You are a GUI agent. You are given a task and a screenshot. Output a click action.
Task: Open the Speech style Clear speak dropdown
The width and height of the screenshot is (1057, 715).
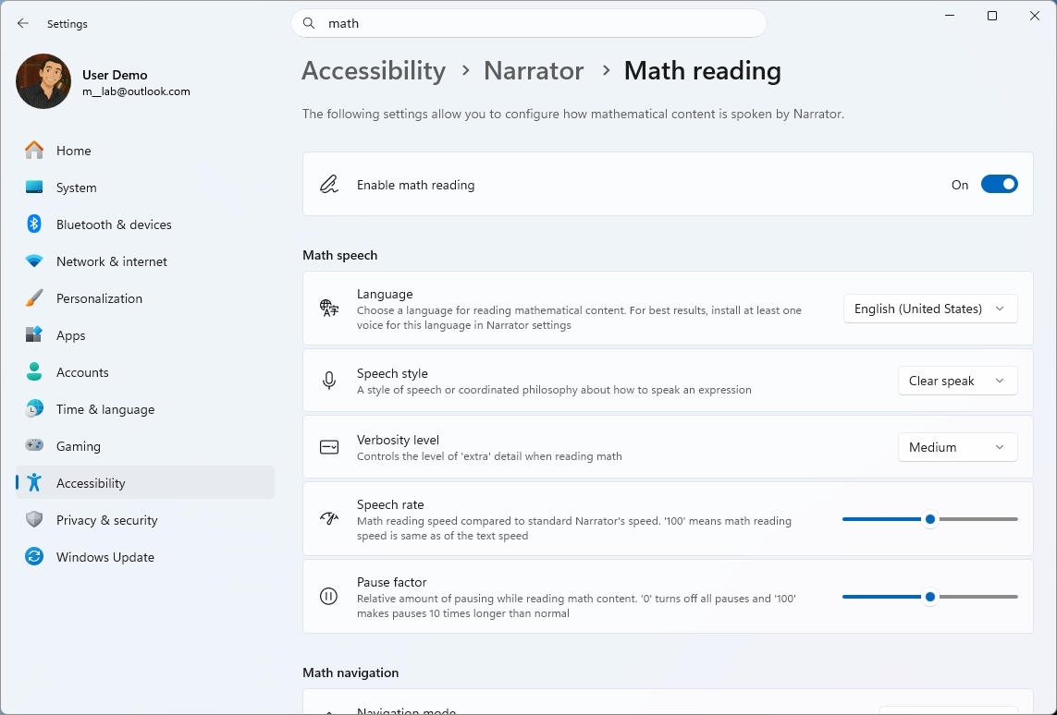point(957,382)
